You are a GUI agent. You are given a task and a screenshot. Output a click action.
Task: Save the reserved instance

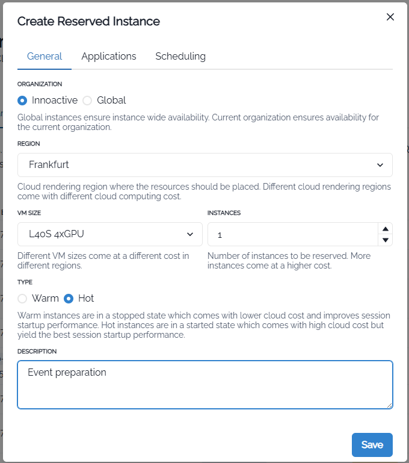(x=372, y=445)
